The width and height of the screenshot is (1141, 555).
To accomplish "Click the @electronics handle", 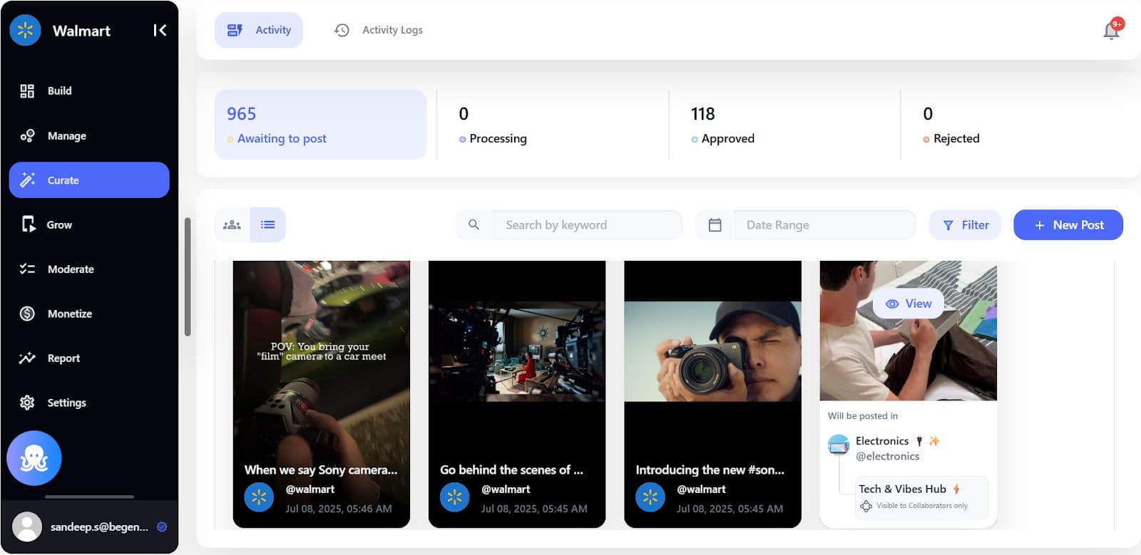I will point(888,457).
